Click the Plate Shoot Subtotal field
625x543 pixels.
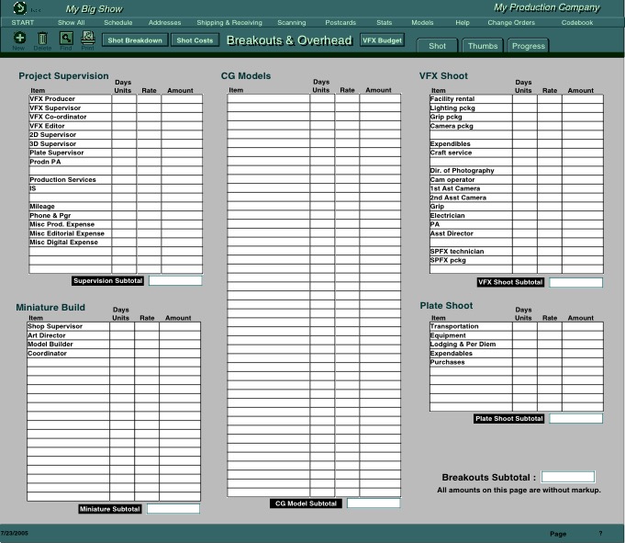click(x=575, y=418)
